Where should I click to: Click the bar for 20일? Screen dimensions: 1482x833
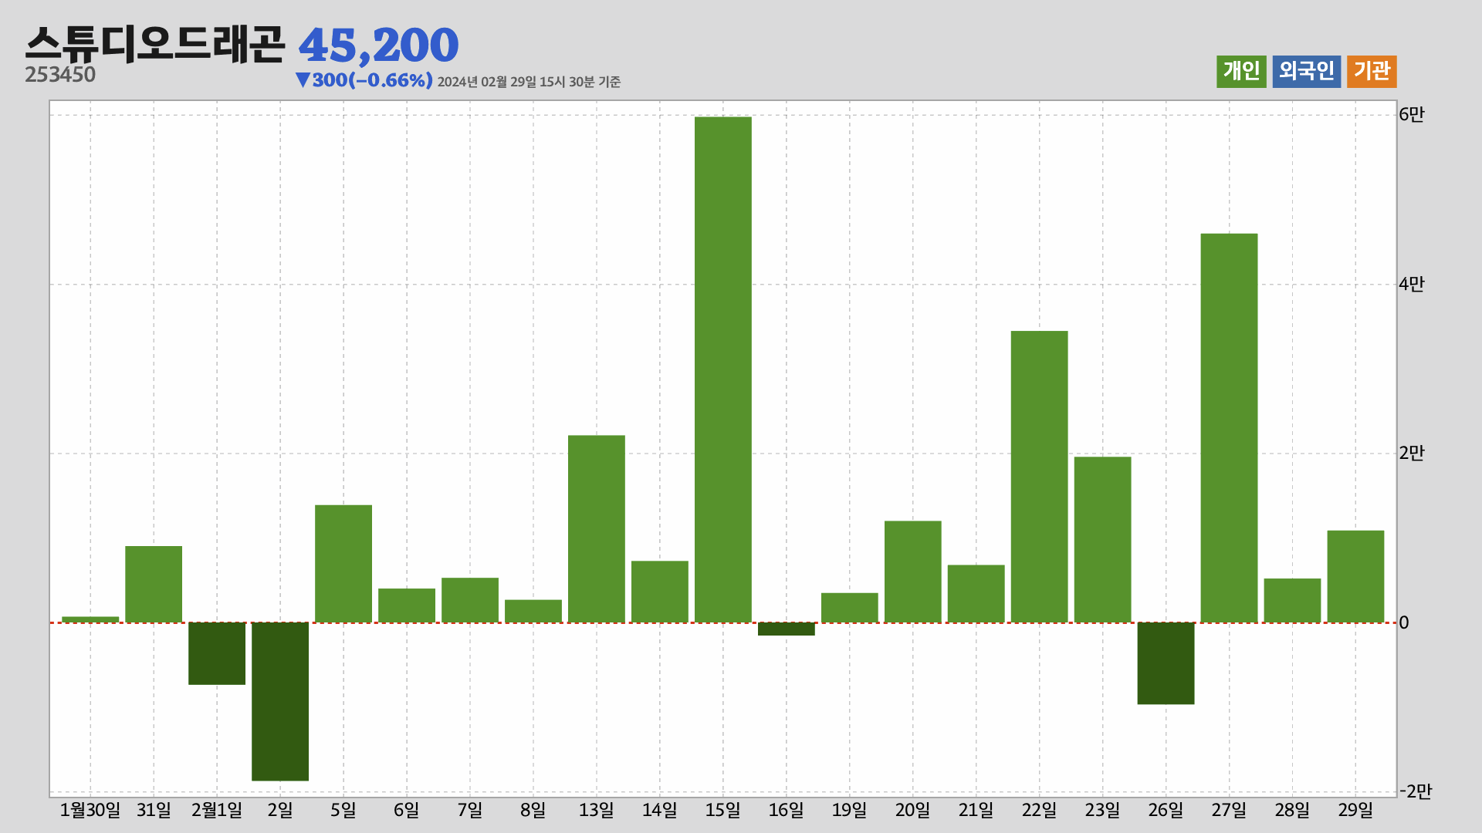(x=912, y=572)
